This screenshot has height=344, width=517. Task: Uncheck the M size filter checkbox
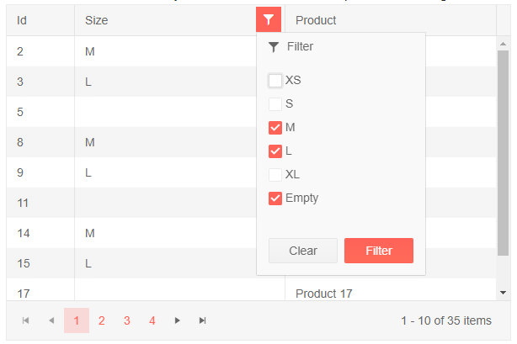[275, 128]
